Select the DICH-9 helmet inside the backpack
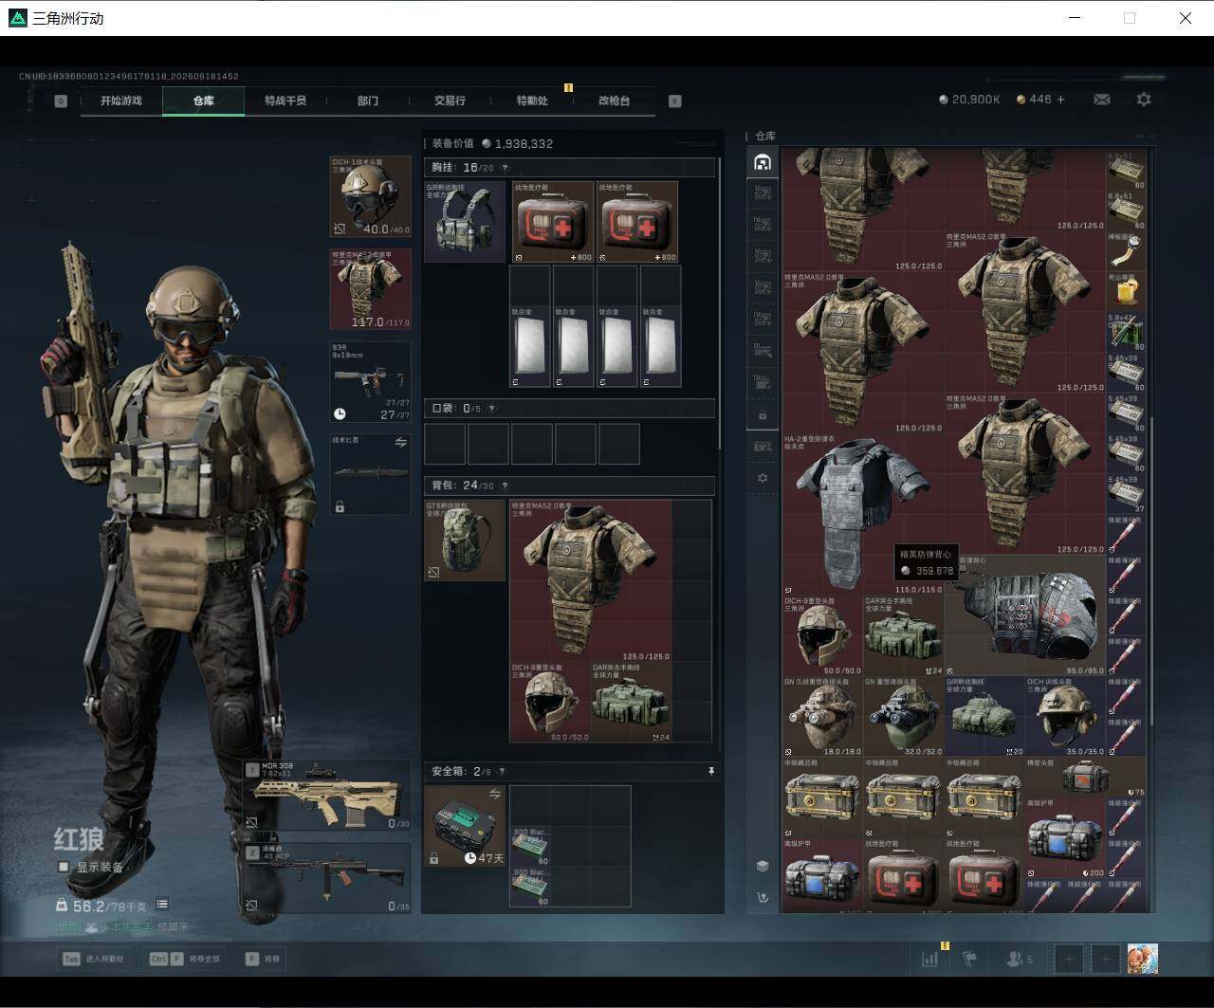Viewport: 1214px width, 1008px height. (550, 702)
